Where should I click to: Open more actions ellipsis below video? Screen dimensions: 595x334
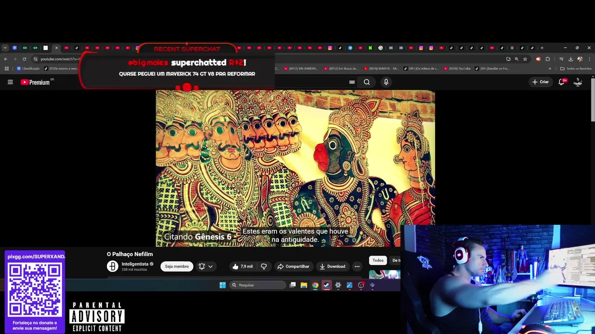coord(357,267)
